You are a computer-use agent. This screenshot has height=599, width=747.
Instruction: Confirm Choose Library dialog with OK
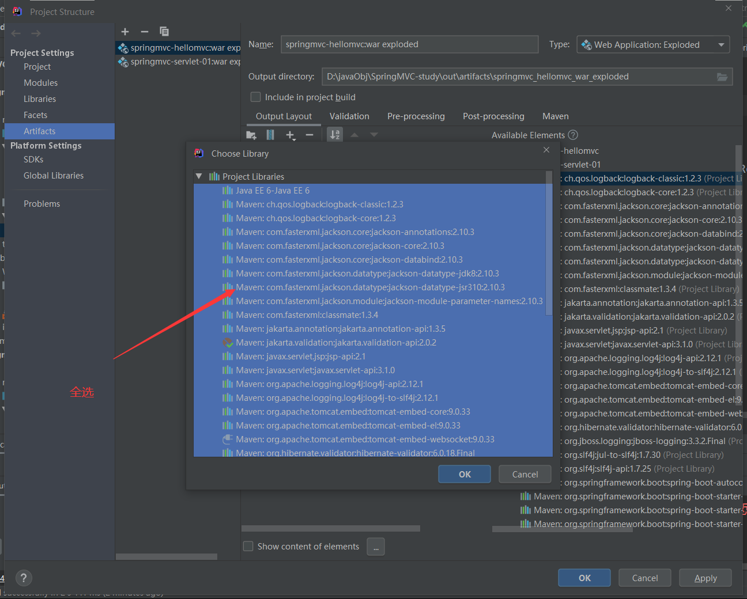(465, 474)
